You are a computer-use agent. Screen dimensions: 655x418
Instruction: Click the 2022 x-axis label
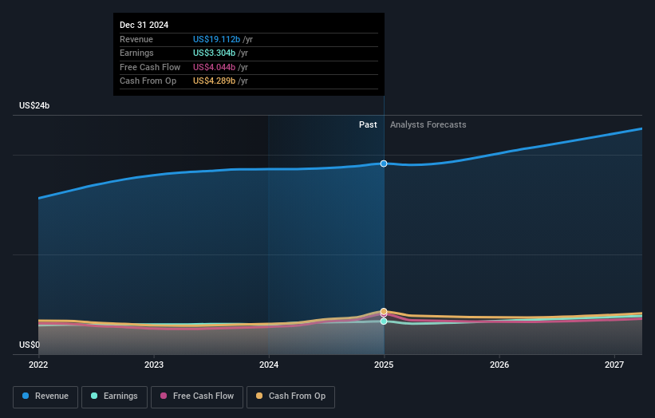click(38, 365)
